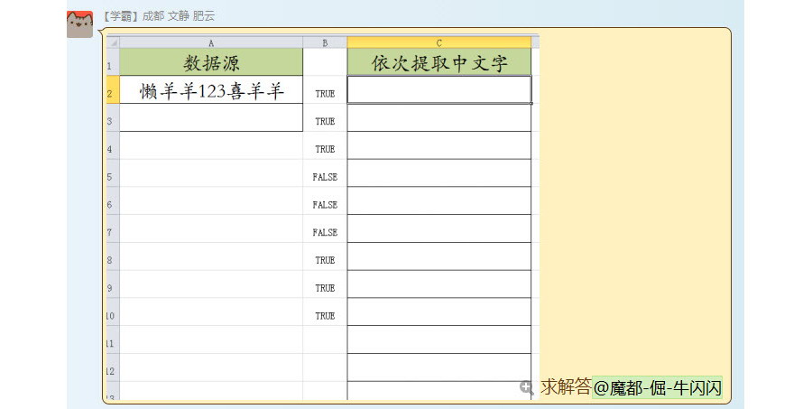Click the FALSE value in row 5
Viewport: 812px width, 409px height.
pyautogui.click(x=325, y=177)
